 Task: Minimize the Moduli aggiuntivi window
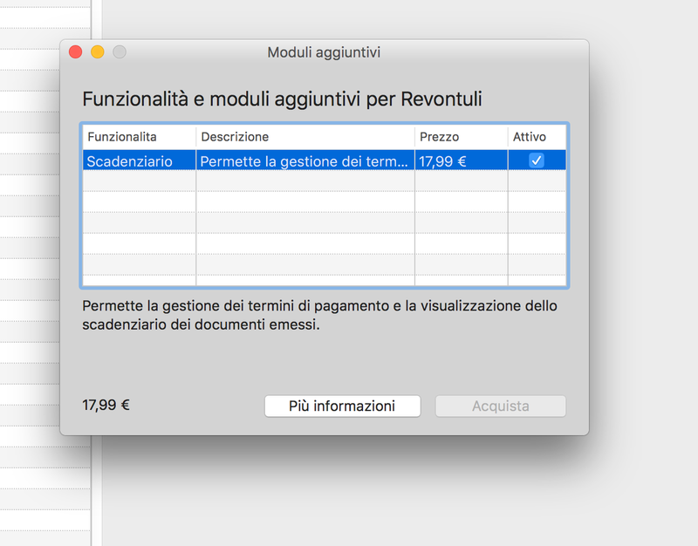point(98,52)
